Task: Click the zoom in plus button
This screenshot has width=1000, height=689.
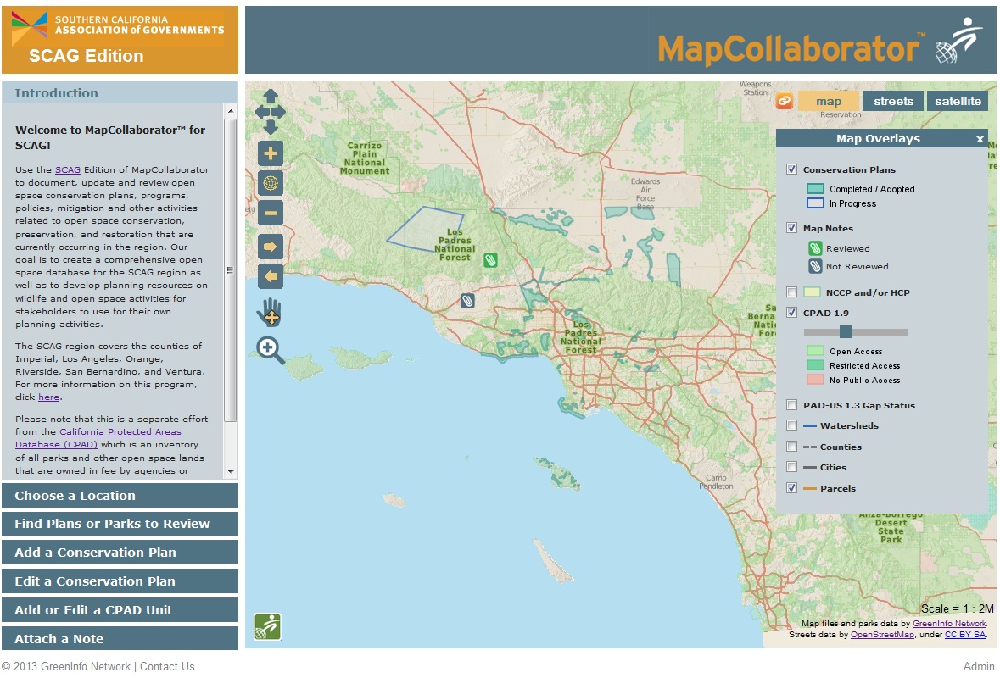Action: [x=271, y=153]
